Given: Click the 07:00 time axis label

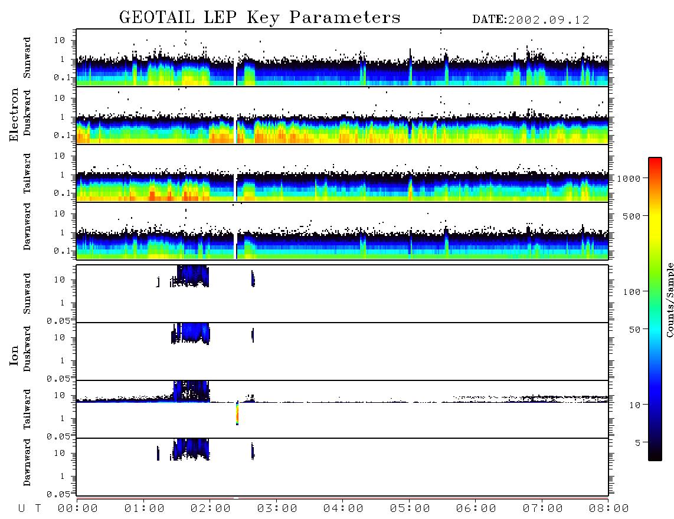Looking at the screenshot, I should point(542,508).
